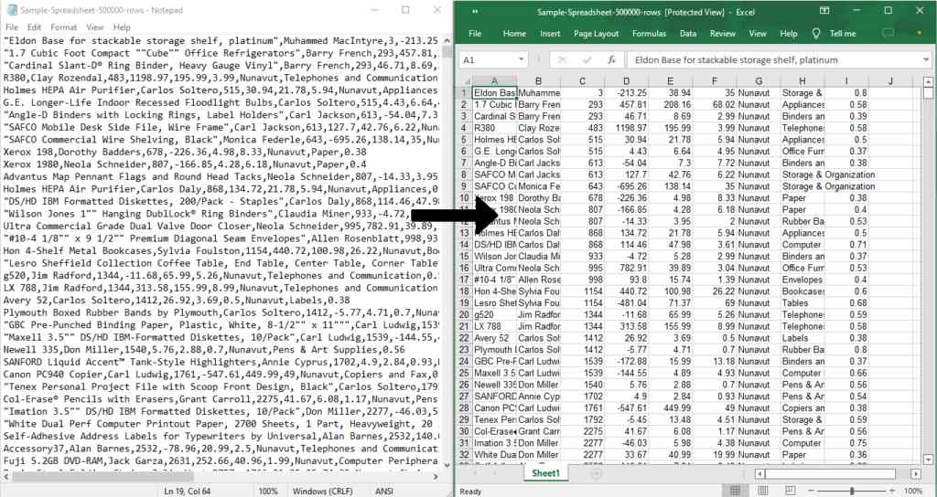Select the Sheet1 worksheet tab
Screen dimensions: 937x497
[546, 473]
